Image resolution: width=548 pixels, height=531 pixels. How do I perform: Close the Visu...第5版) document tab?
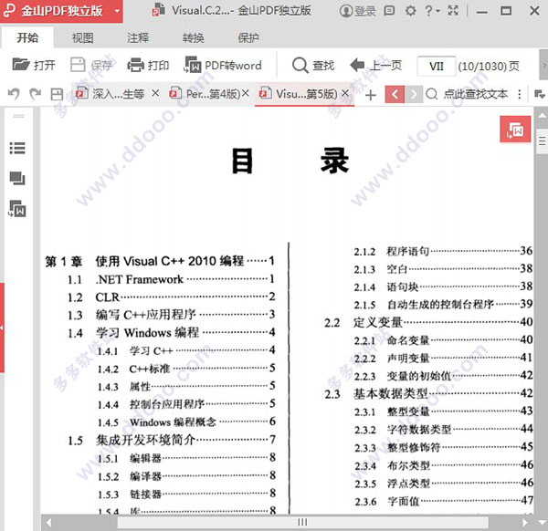(x=345, y=93)
